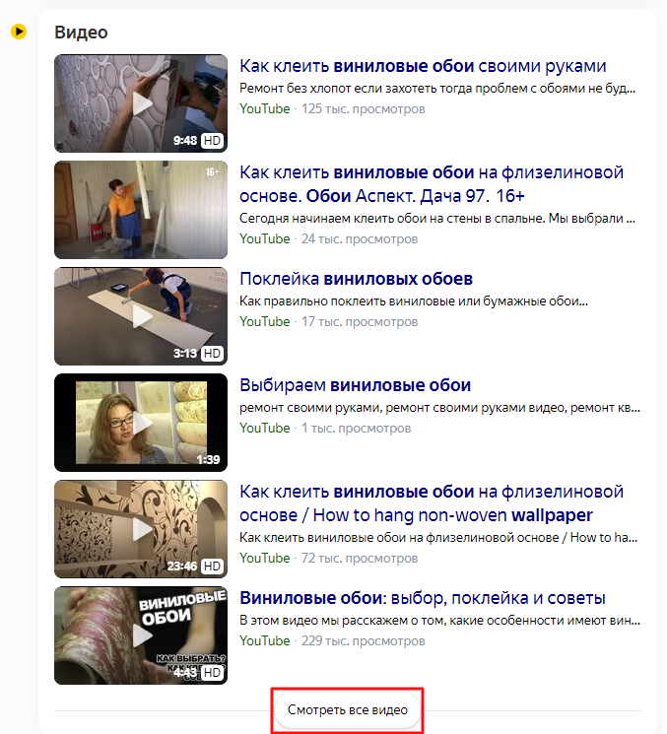The image size is (667, 734).
Task: Play the 23:46 patterned wallpaper video
Action: [141, 529]
